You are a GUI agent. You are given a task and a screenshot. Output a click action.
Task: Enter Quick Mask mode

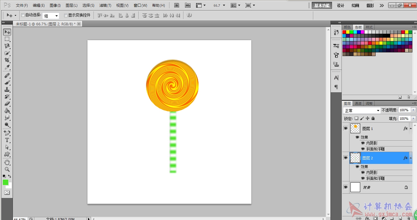[7, 193]
